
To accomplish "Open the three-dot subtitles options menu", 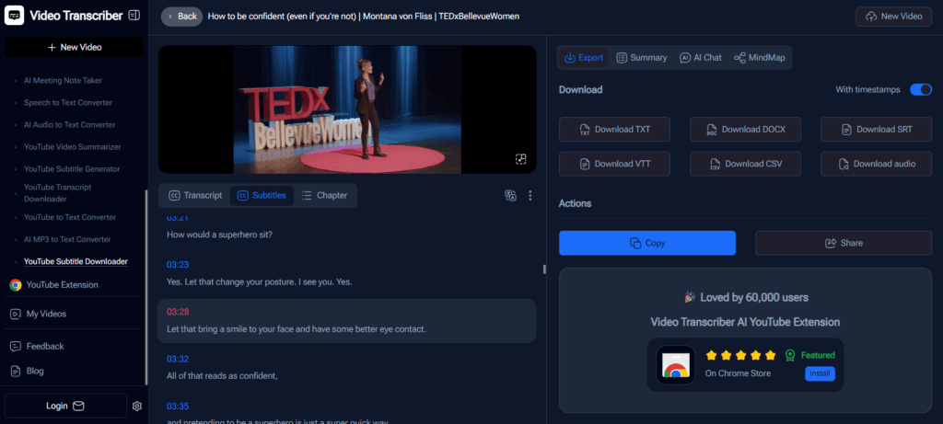I will pyautogui.click(x=530, y=195).
